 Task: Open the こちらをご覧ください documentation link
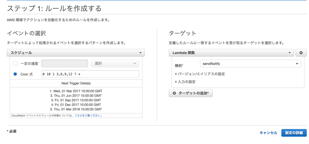tap(87, 115)
